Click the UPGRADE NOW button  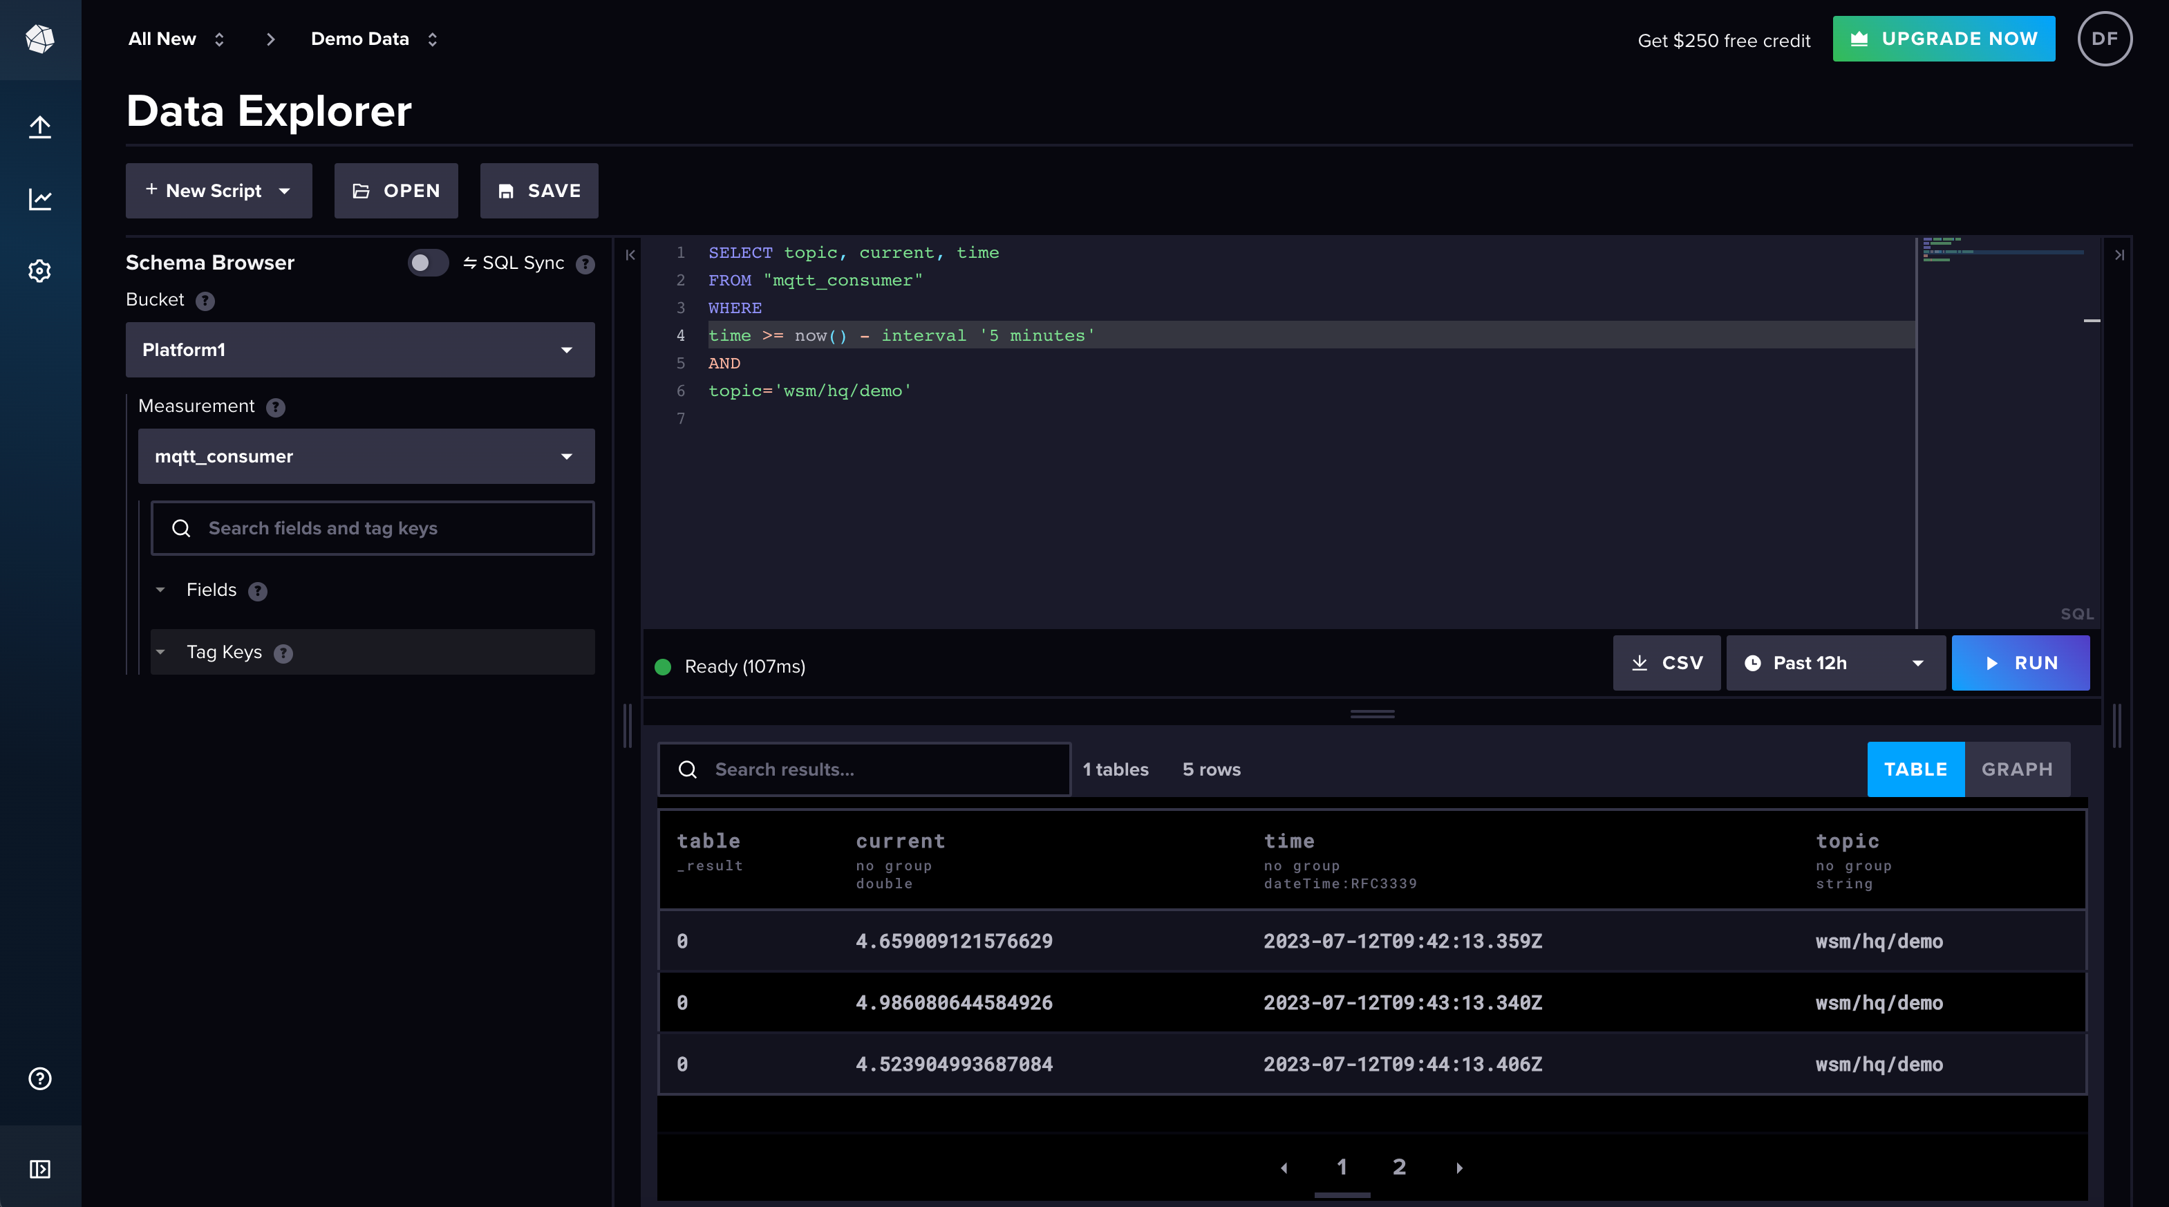tap(1944, 39)
